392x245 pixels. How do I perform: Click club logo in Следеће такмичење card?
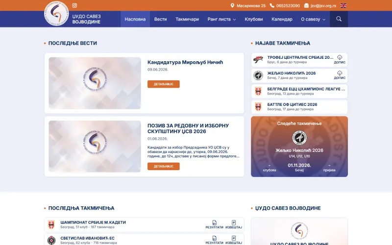tap(299, 138)
